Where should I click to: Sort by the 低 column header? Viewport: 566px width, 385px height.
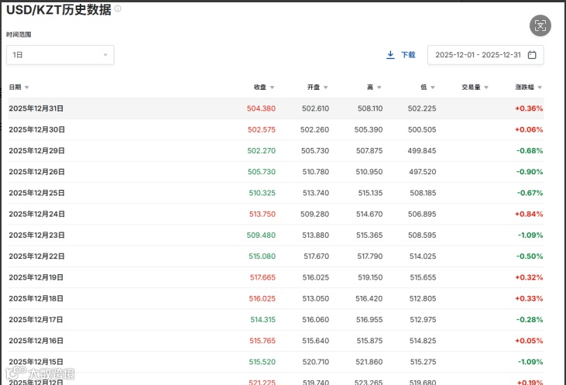pos(427,87)
